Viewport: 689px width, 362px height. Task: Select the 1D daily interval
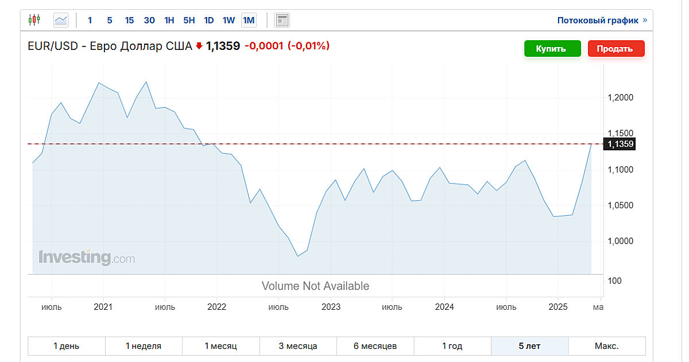pos(209,20)
